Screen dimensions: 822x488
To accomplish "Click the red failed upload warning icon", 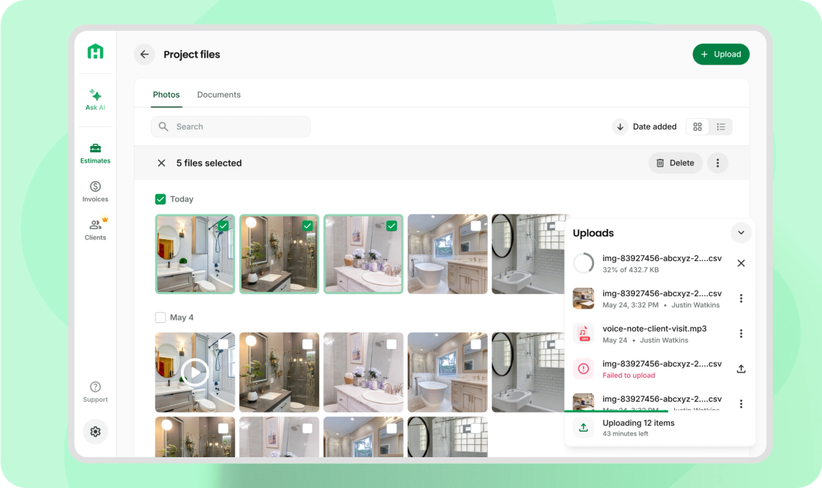I will click(584, 369).
